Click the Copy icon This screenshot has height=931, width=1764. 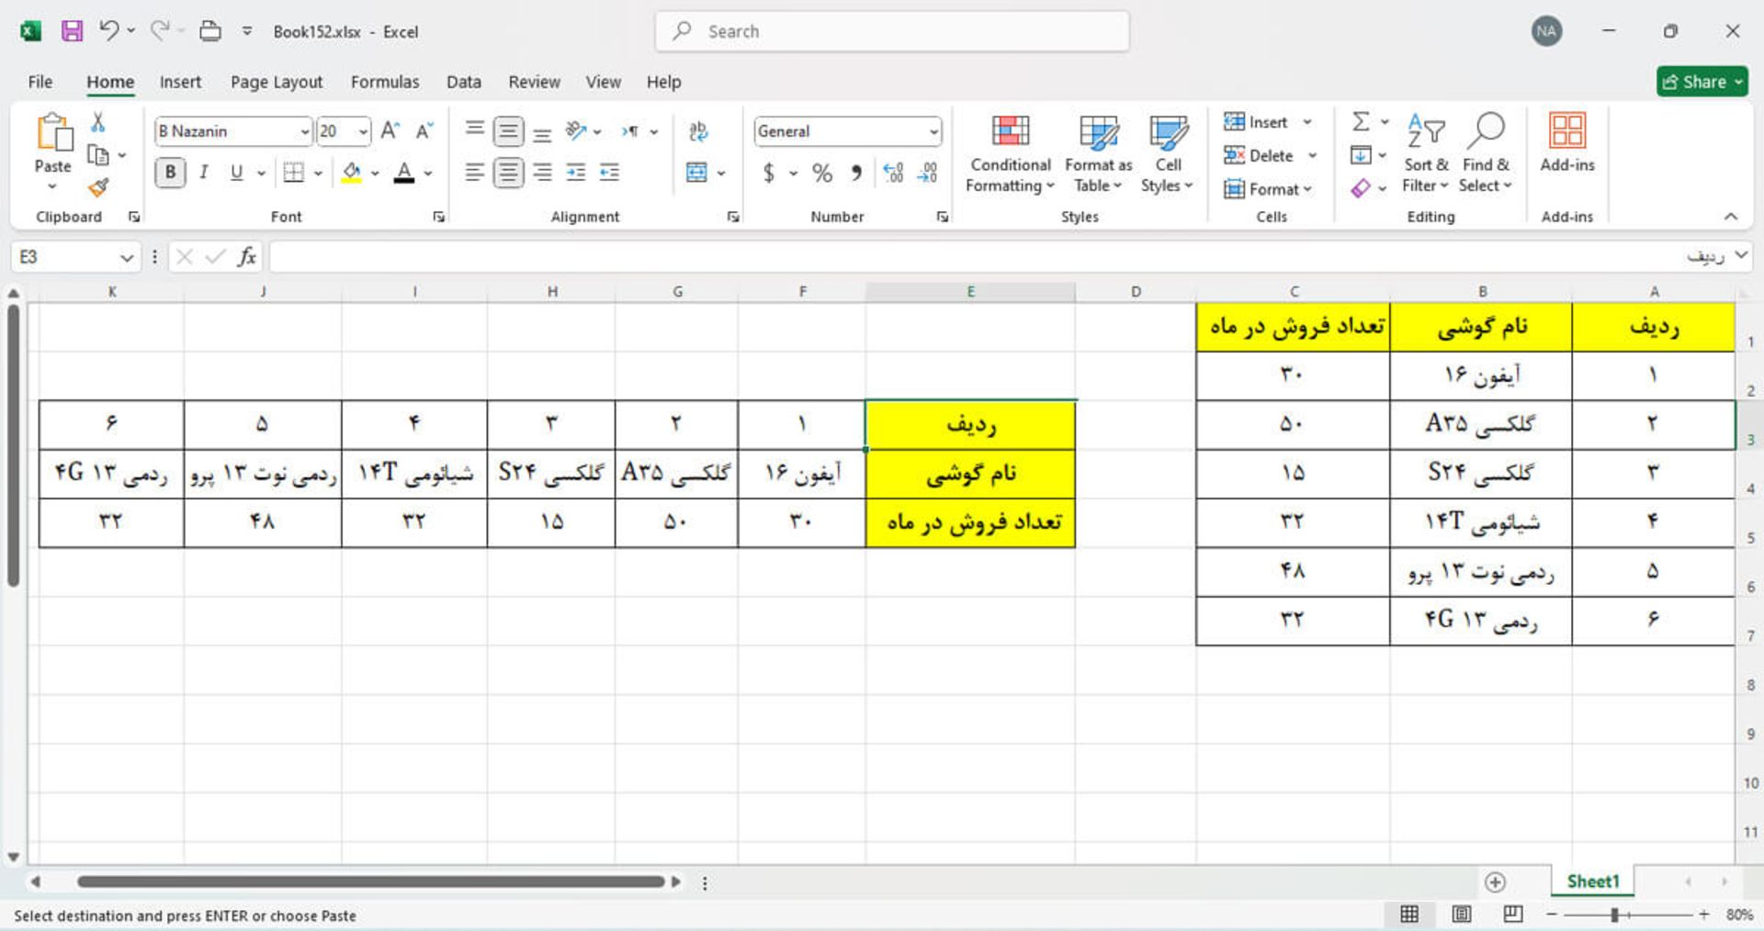tap(97, 155)
